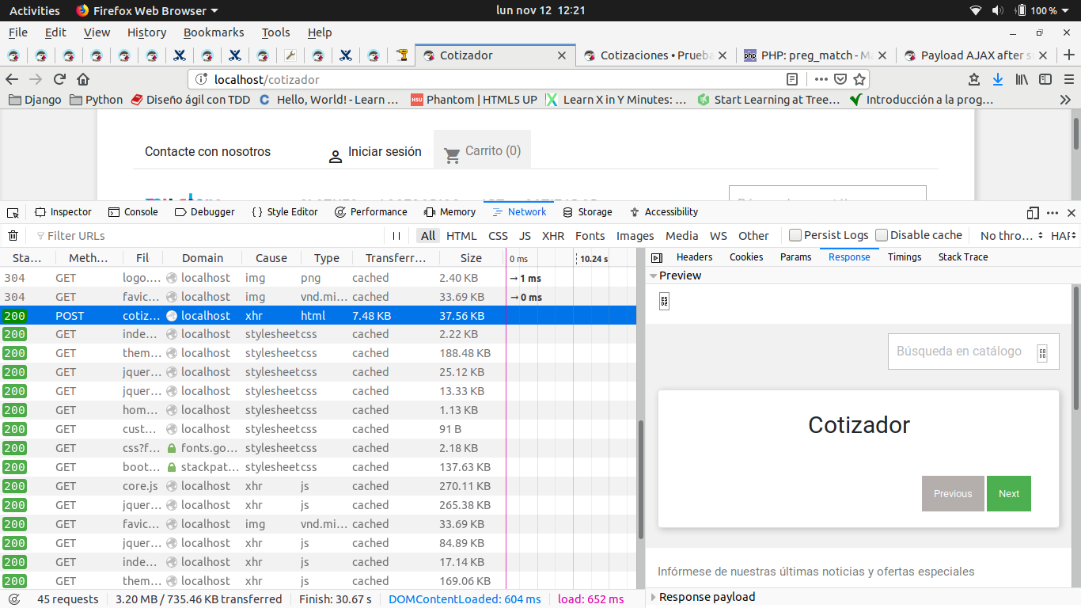Enable the Persist Logs checkbox
Viewport: 1081px width, 608px height.
coord(796,235)
